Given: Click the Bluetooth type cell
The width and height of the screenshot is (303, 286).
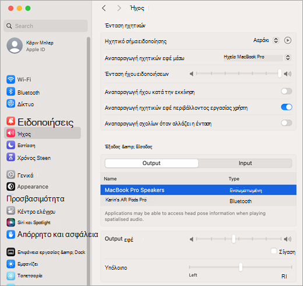Looking at the screenshot, I should tap(241, 201).
